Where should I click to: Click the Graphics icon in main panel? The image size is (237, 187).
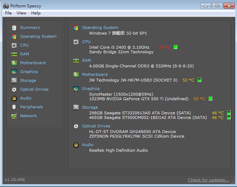(76, 89)
